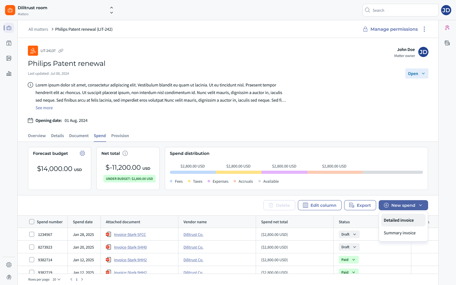The width and height of the screenshot is (456, 285).
Task: Toggle the select-all Spend number checkbox
Action: tap(32, 222)
